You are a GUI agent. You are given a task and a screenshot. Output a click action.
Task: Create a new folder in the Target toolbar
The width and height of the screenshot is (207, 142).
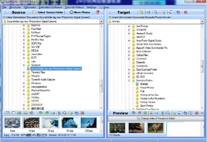(141, 12)
